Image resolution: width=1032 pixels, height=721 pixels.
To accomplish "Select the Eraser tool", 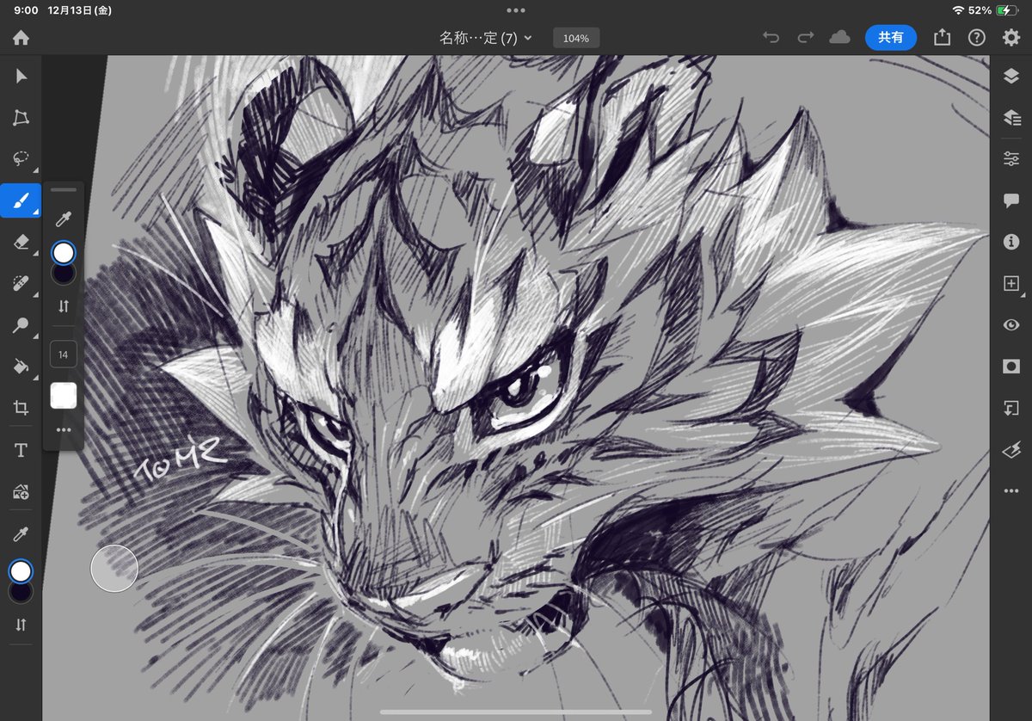I will click(21, 243).
